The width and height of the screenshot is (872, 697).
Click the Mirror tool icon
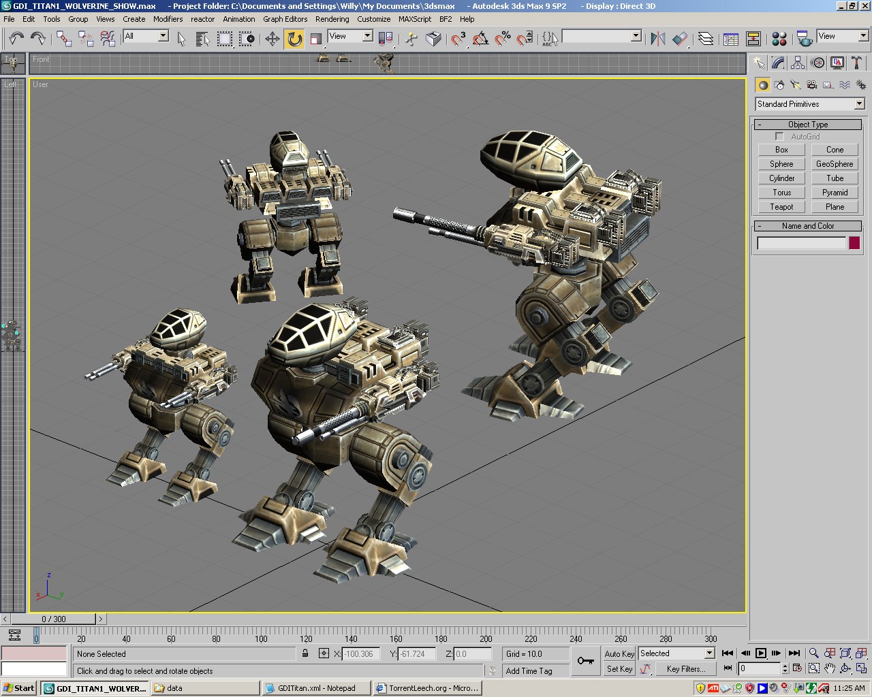[x=657, y=39]
